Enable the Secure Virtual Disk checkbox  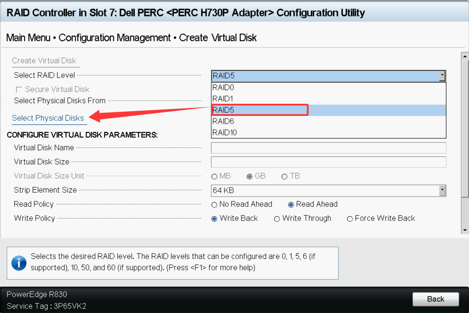click(x=19, y=89)
